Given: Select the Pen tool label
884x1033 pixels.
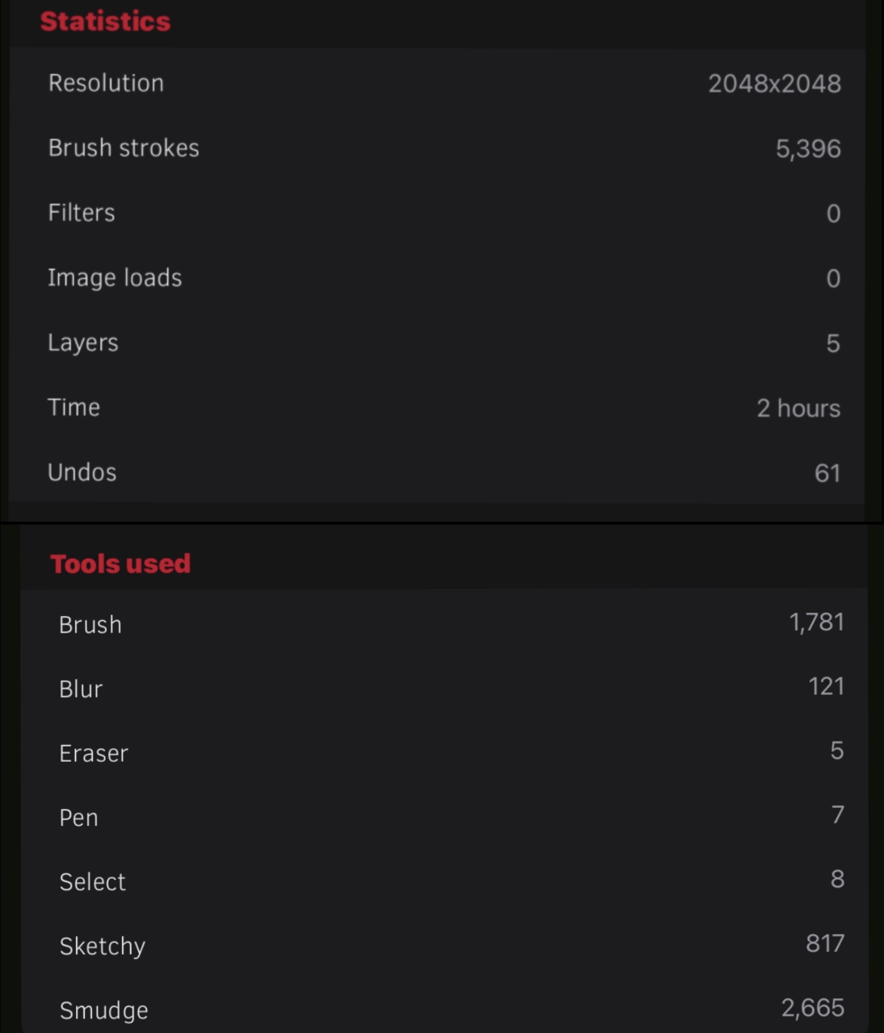Looking at the screenshot, I should coord(79,818).
